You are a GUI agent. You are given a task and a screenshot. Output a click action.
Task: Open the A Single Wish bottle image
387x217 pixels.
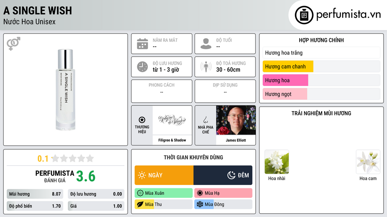(65, 90)
